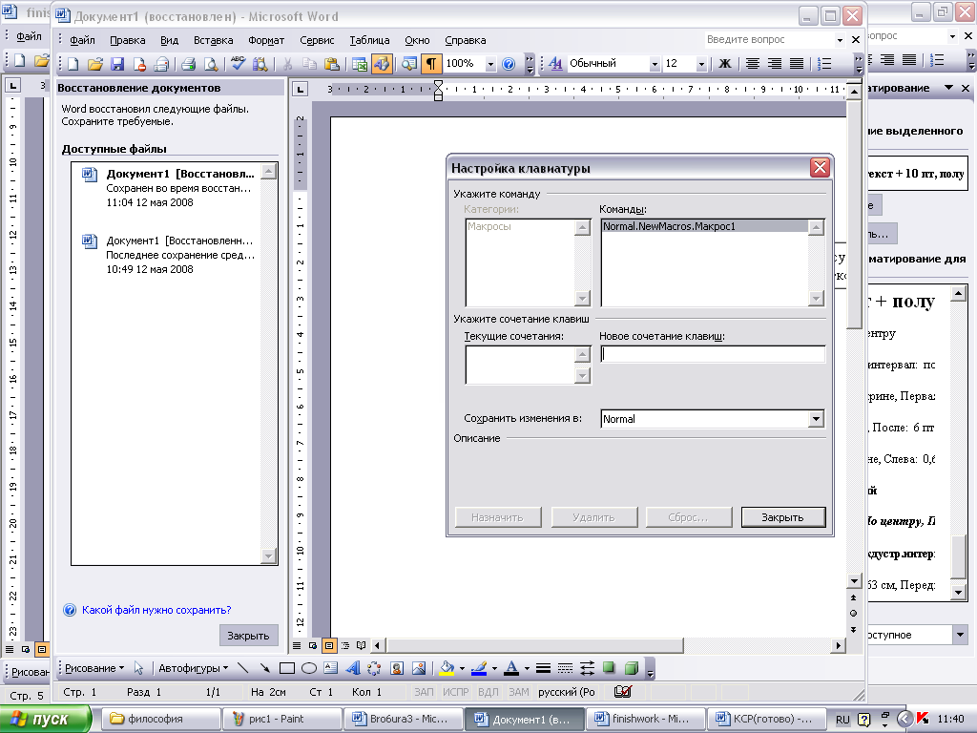Toggle the show formatting marks pilcrow button

[430, 64]
